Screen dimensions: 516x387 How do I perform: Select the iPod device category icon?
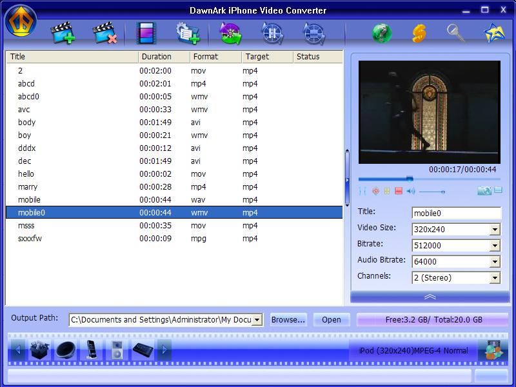tap(117, 350)
